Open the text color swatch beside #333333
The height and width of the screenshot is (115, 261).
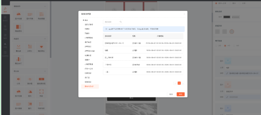(227, 17)
